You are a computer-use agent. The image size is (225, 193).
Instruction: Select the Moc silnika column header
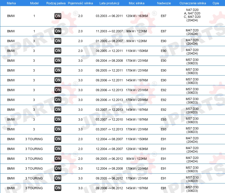tap(137, 3)
